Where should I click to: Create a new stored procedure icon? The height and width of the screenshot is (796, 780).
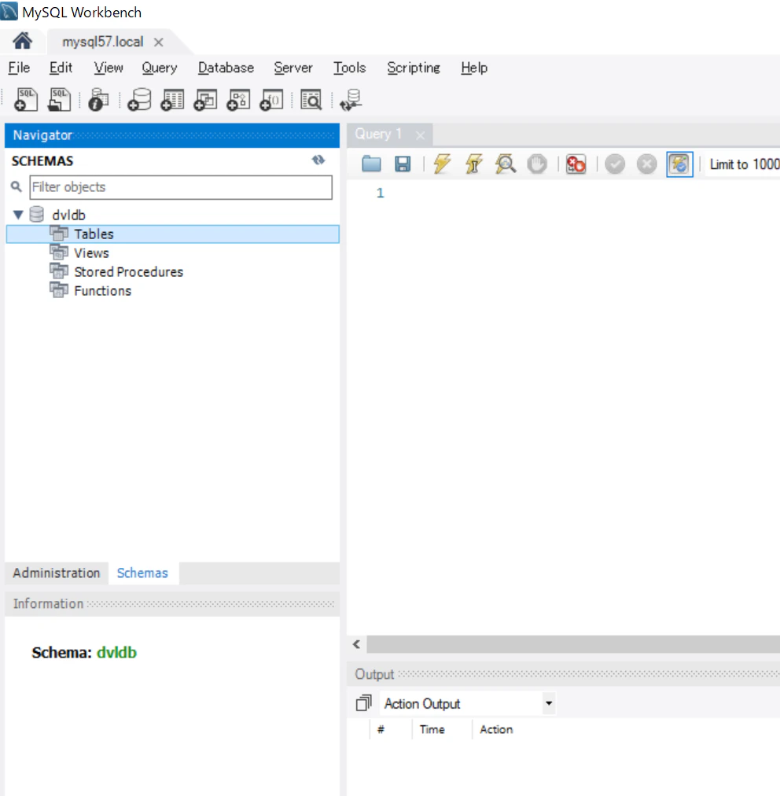point(238,99)
